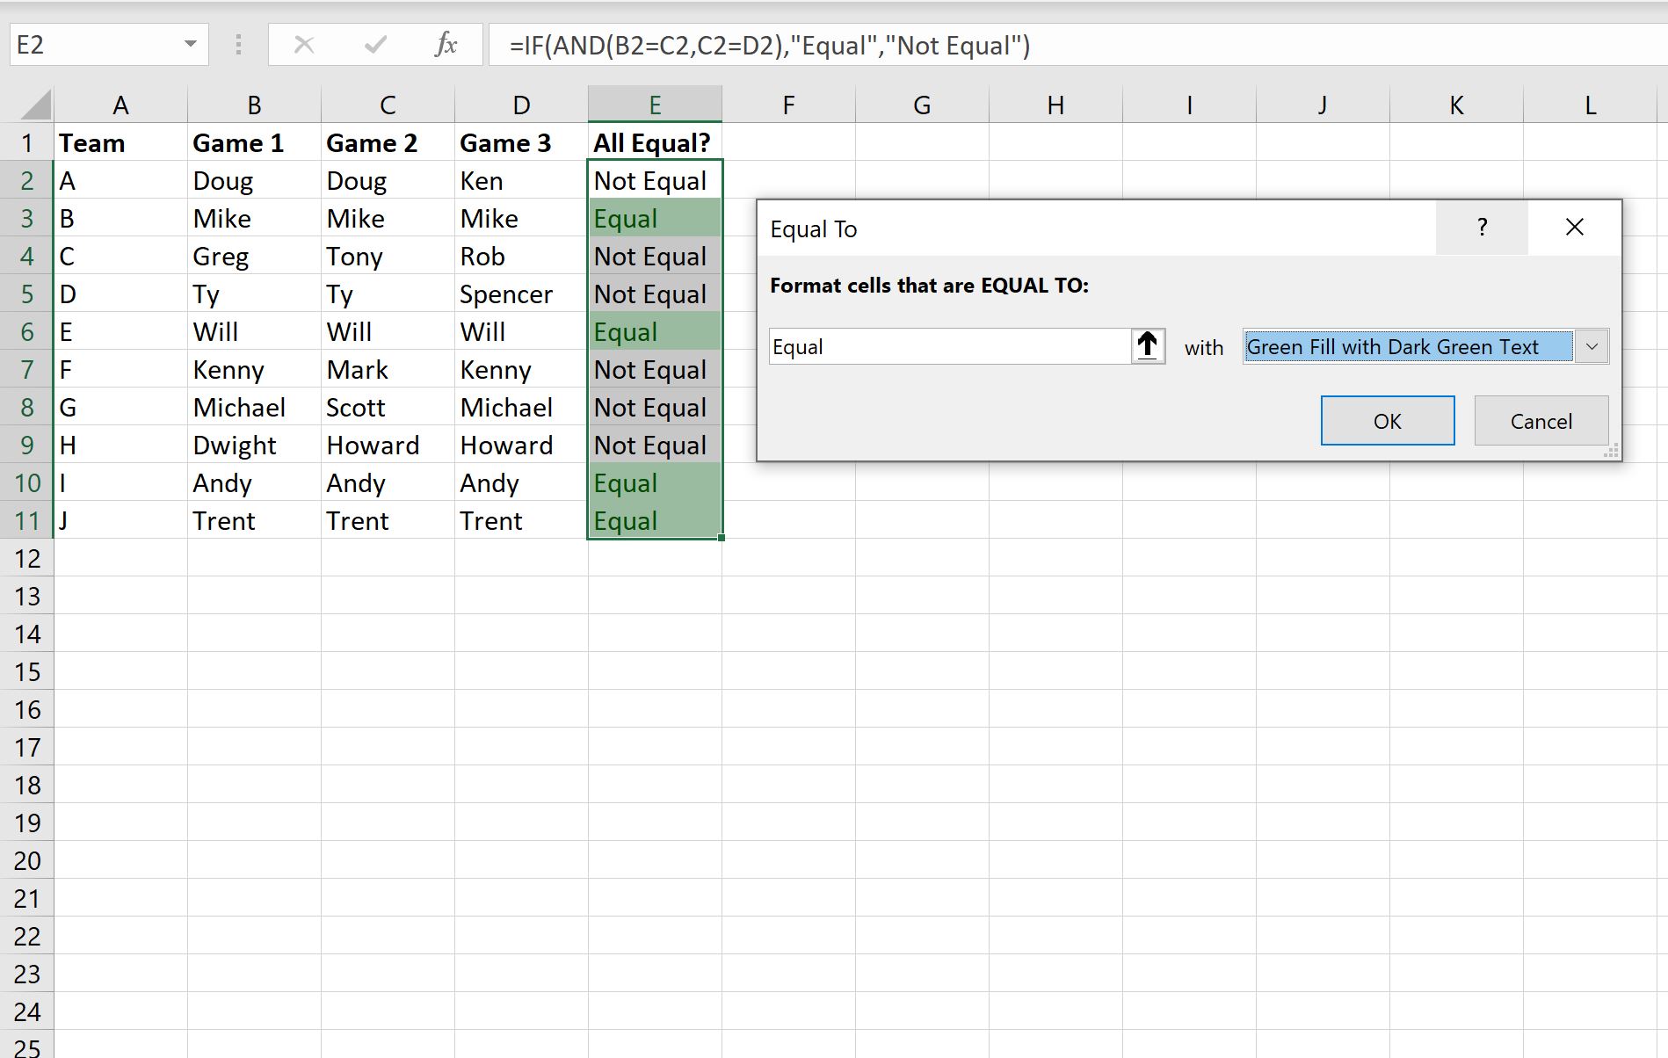Click cell D5 containing Spencer
The height and width of the screenshot is (1058, 1668).
(x=521, y=293)
